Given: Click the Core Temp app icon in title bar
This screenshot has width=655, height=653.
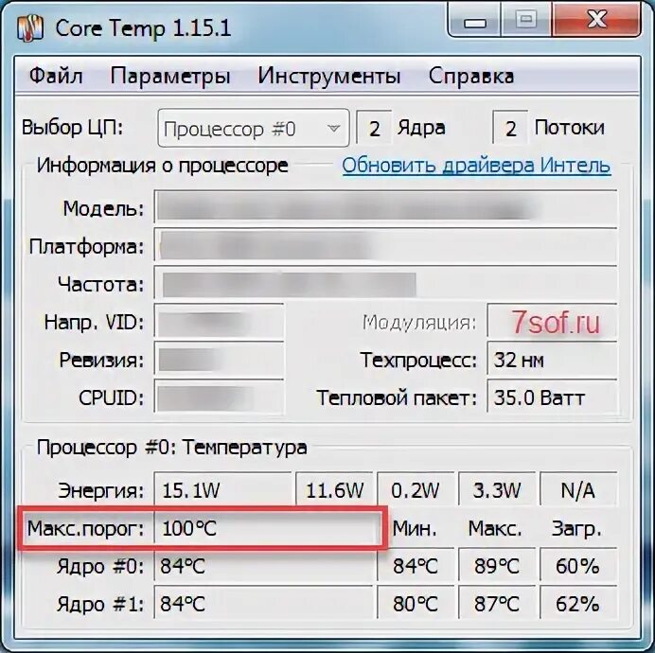Looking at the screenshot, I should 30,28.
